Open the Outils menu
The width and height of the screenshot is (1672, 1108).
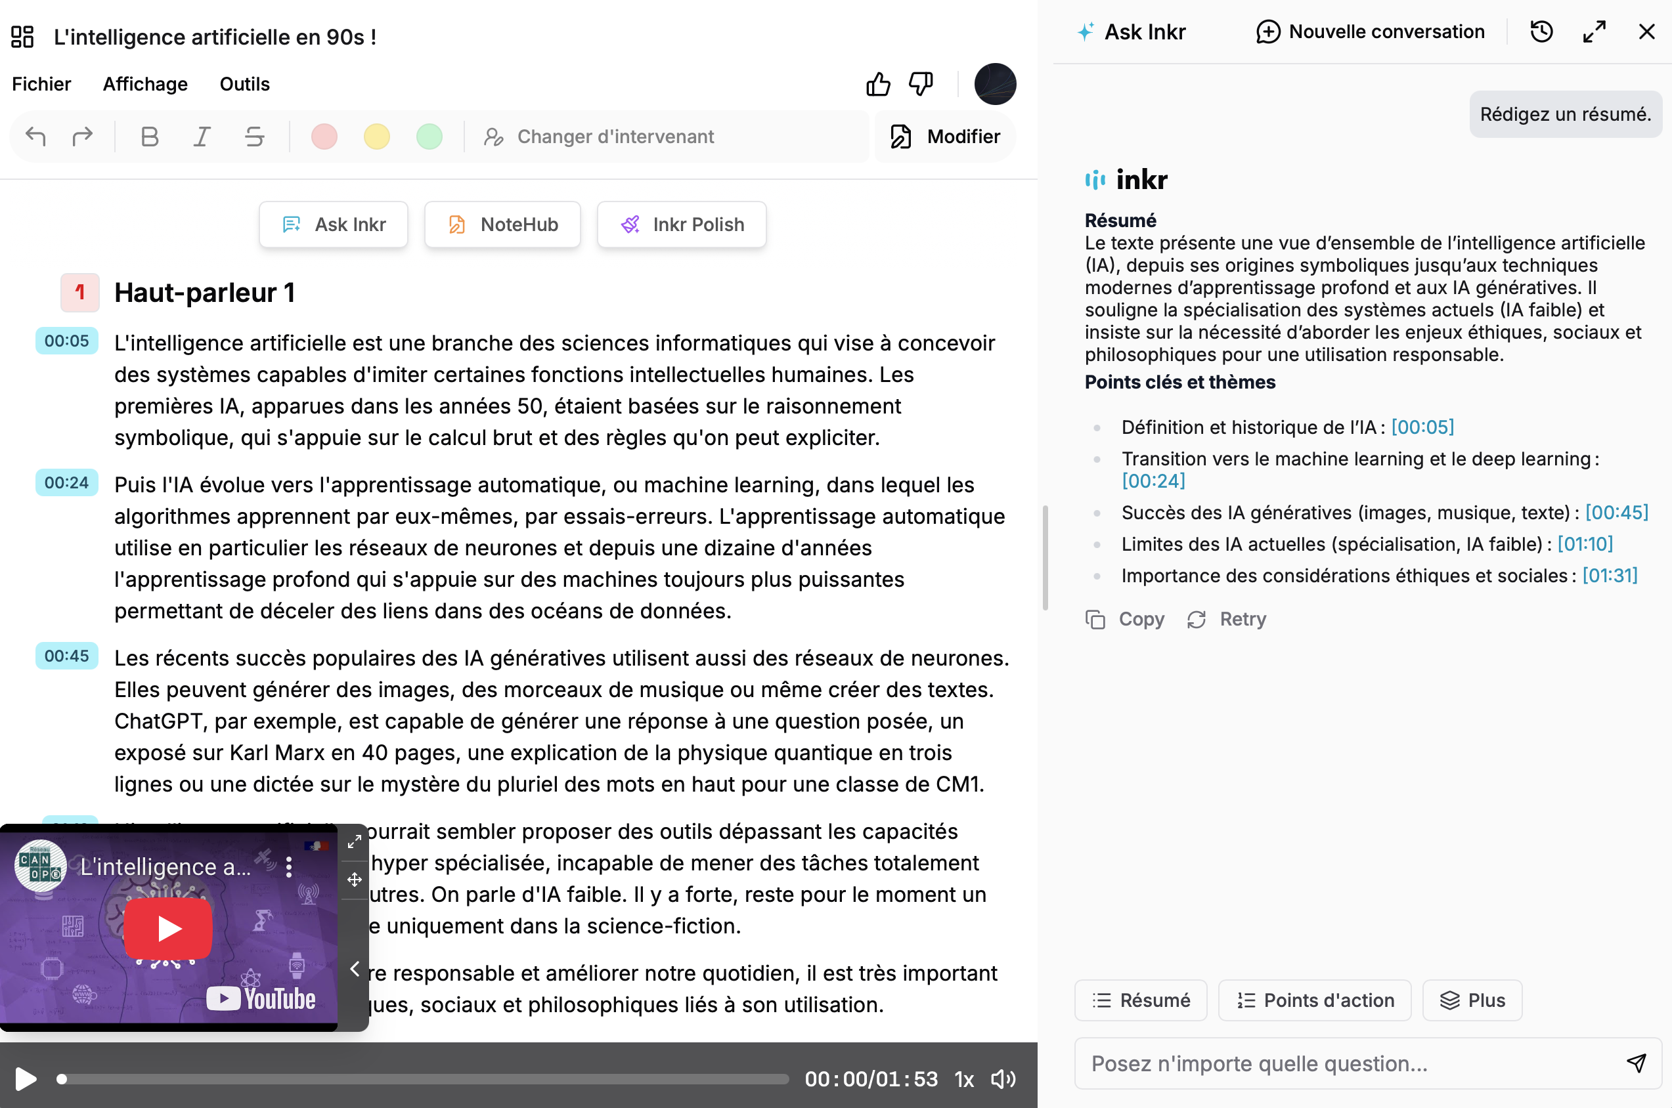click(244, 84)
